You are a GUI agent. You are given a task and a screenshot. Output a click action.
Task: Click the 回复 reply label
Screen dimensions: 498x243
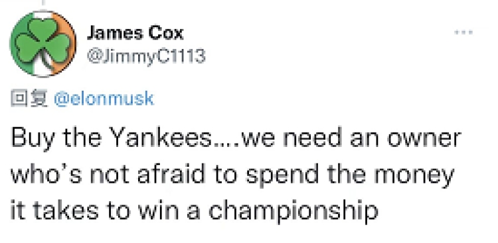(x=29, y=99)
